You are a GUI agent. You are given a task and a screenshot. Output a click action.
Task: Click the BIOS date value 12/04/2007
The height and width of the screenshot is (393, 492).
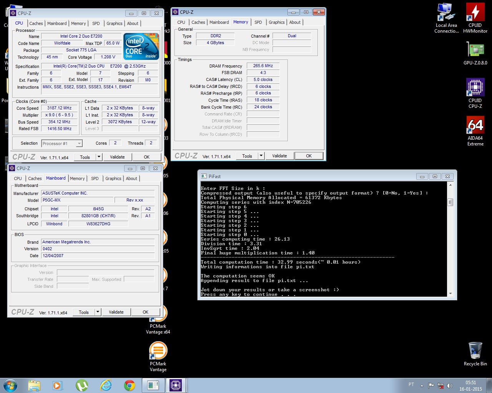(x=98, y=256)
